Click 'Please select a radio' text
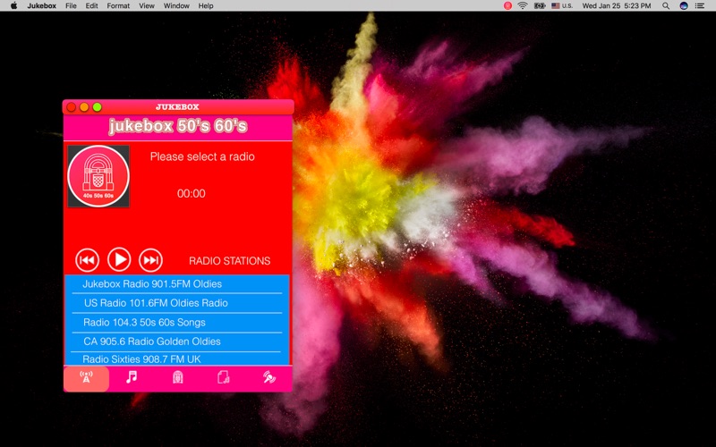This screenshot has height=447, width=716. 202,157
